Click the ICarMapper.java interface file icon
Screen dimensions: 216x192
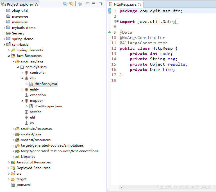click(x=31, y=106)
